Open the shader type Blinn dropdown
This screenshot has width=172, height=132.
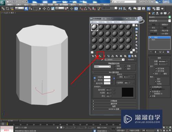102,67
